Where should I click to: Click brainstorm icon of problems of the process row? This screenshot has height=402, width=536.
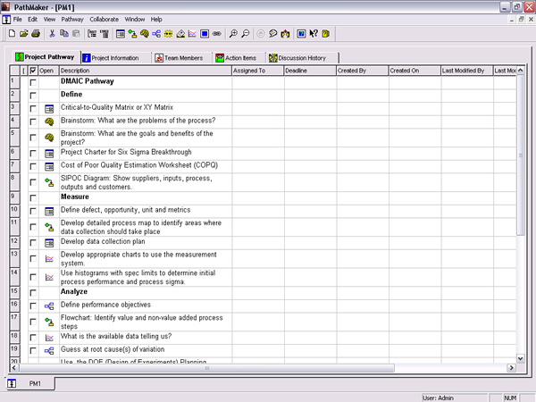(x=49, y=121)
